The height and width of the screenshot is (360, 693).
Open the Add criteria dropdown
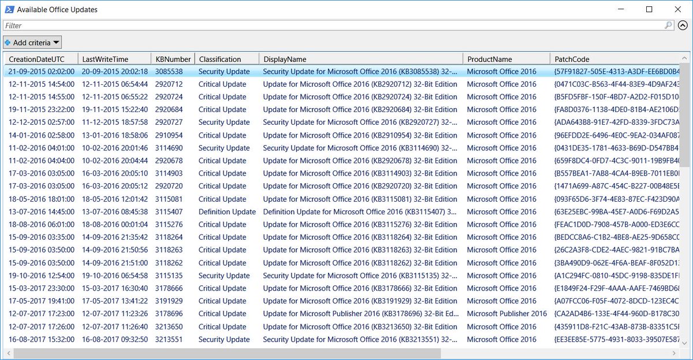[32, 43]
